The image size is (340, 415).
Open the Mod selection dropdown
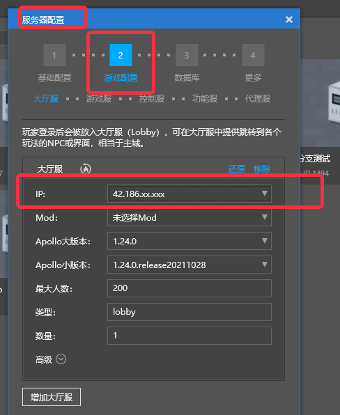[x=190, y=217]
